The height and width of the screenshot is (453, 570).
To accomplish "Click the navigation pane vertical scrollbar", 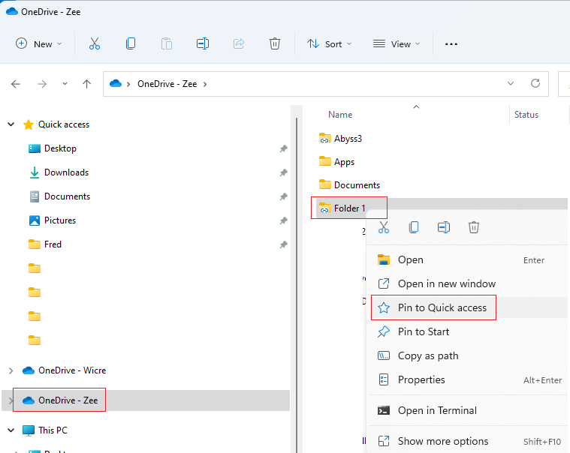I will click(x=297, y=283).
